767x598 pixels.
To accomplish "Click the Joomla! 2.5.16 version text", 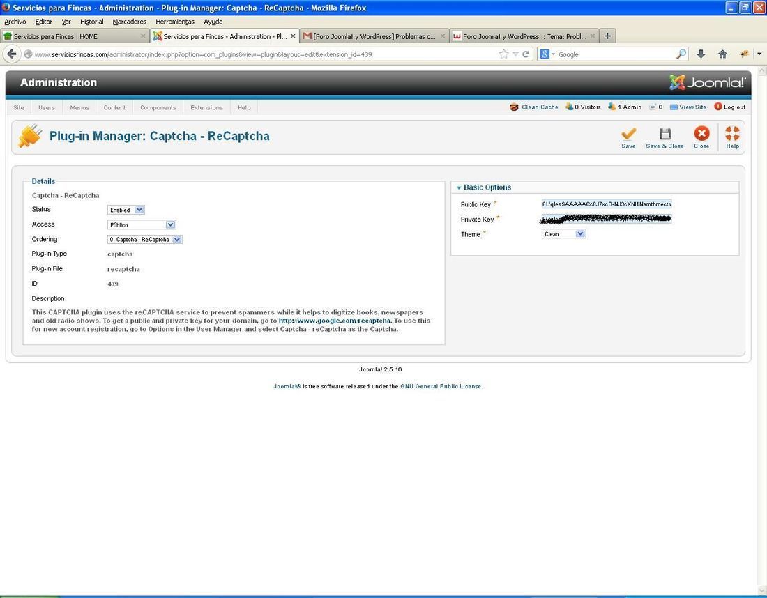I will [x=380, y=369].
